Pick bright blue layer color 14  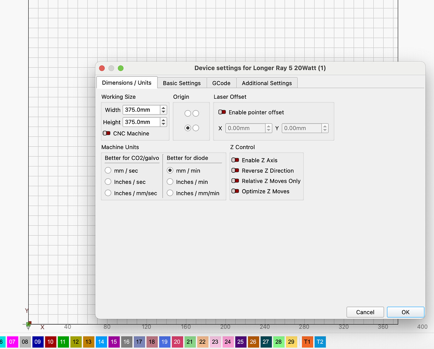point(101,342)
